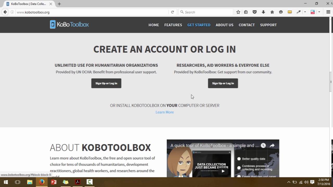
Task: Click the video share arrow icon
Action: coord(272,145)
